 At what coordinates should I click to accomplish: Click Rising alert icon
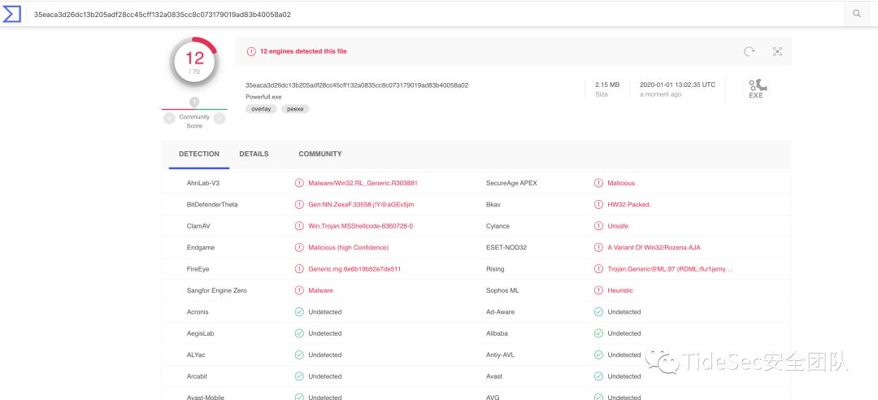coord(598,269)
